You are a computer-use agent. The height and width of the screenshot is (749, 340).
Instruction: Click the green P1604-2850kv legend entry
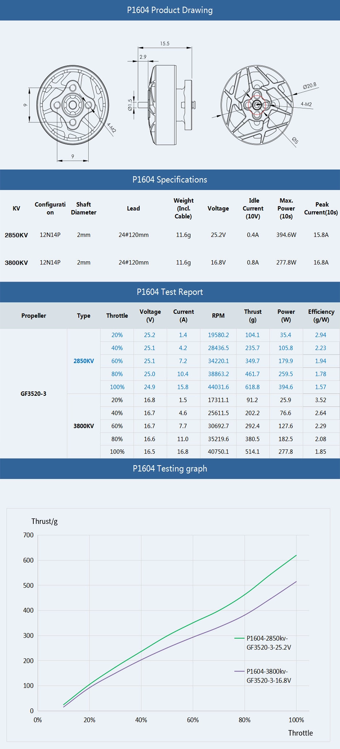[x=263, y=643]
